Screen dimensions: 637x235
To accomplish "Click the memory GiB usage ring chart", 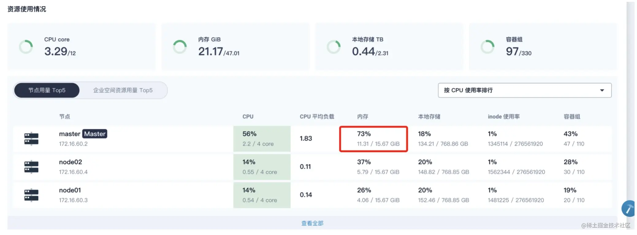I will (x=180, y=47).
